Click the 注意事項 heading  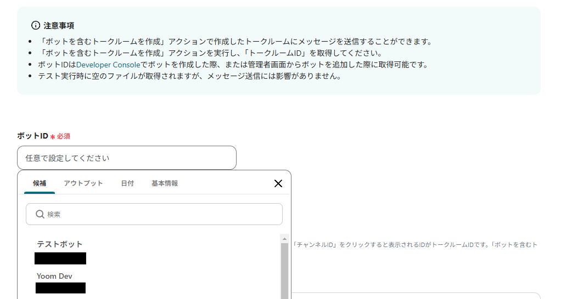coord(59,26)
